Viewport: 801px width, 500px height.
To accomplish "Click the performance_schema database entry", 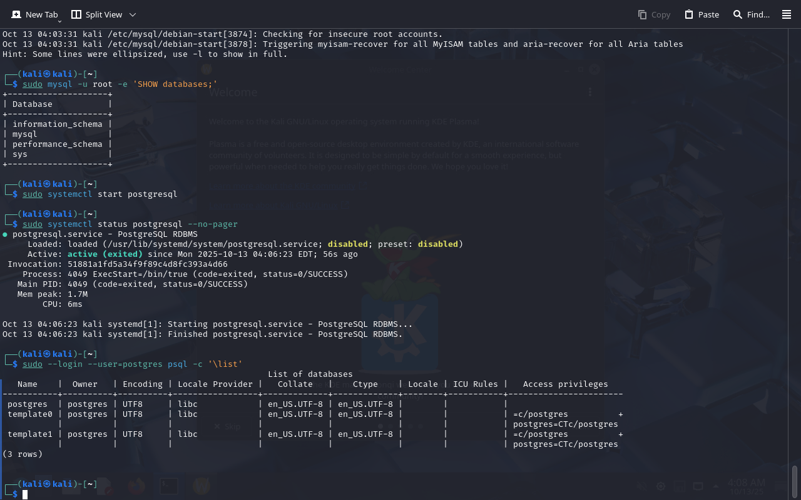I will click(x=57, y=144).
